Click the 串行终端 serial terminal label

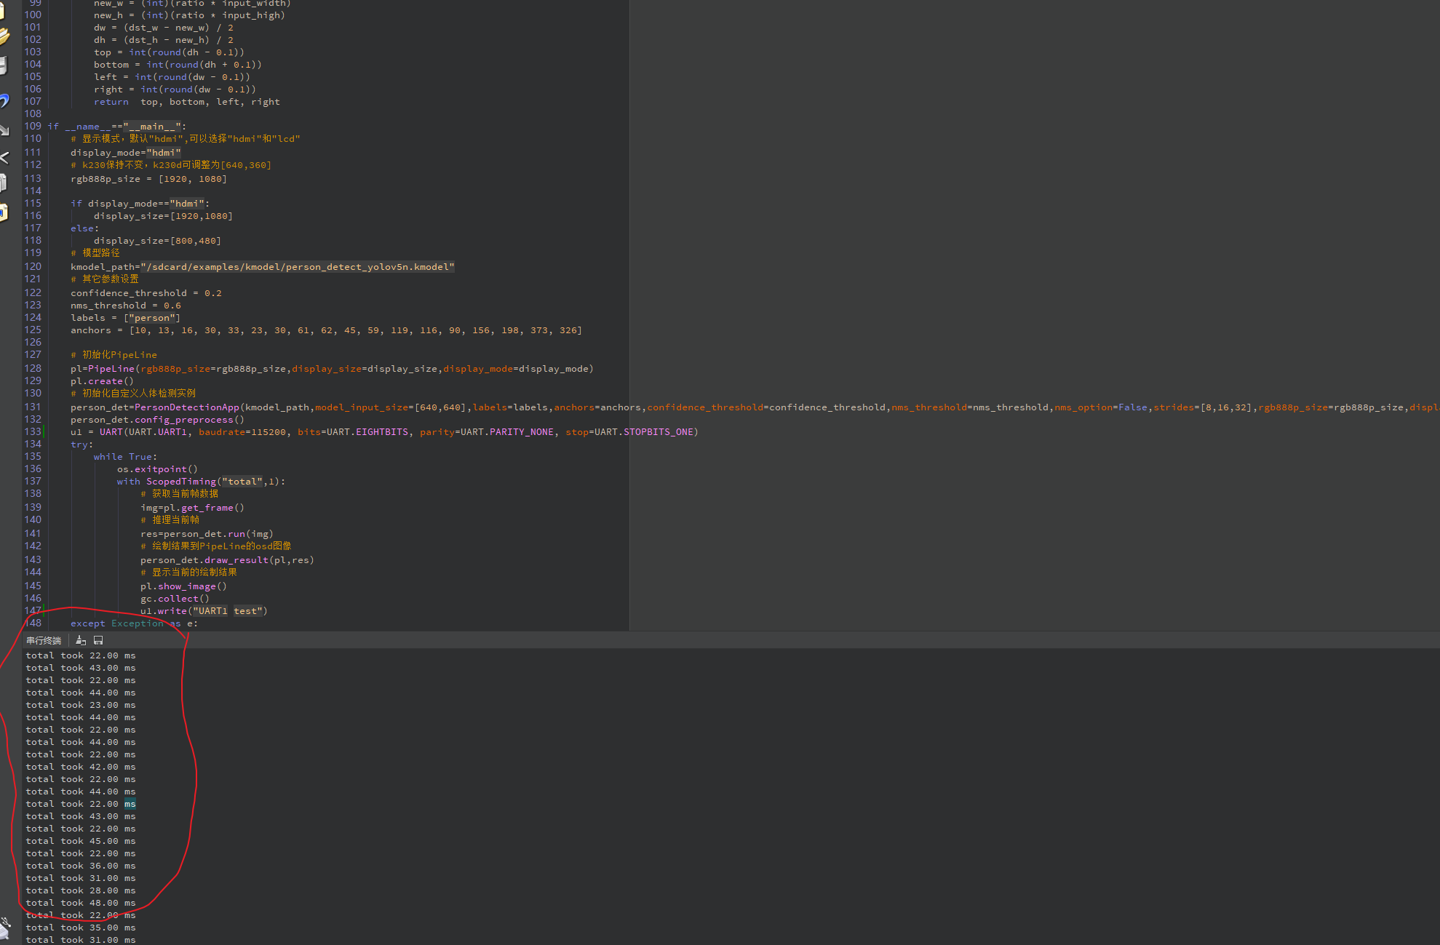point(44,640)
